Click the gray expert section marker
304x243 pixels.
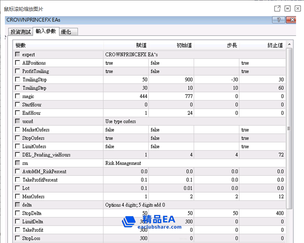pyautogui.click(x=17, y=55)
